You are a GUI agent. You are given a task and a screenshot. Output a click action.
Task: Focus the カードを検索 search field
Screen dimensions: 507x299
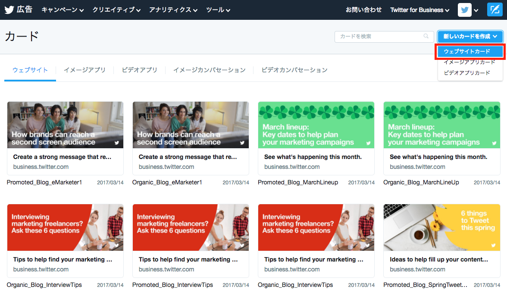tap(384, 37)
